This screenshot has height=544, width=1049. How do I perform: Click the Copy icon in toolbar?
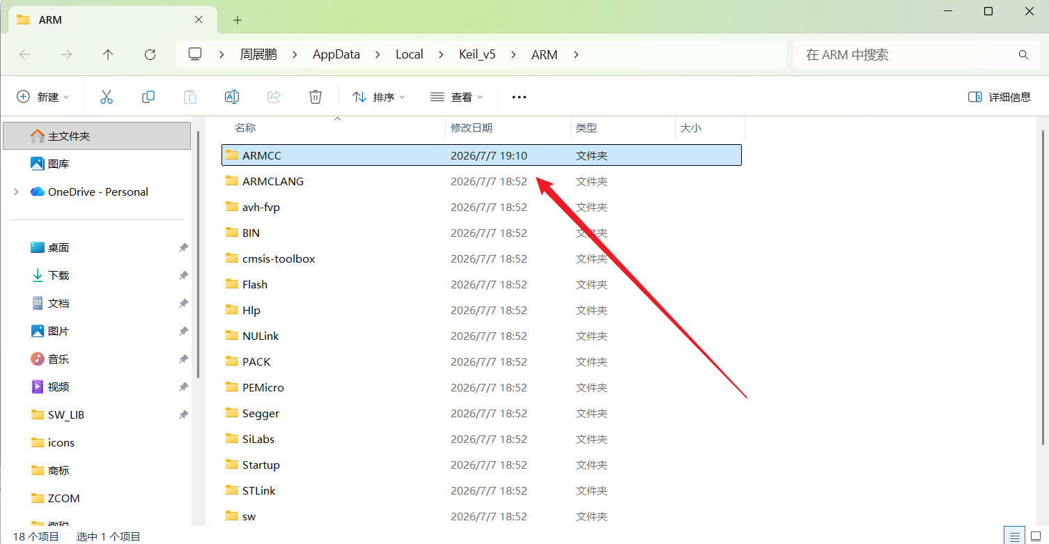coord(148,97)
